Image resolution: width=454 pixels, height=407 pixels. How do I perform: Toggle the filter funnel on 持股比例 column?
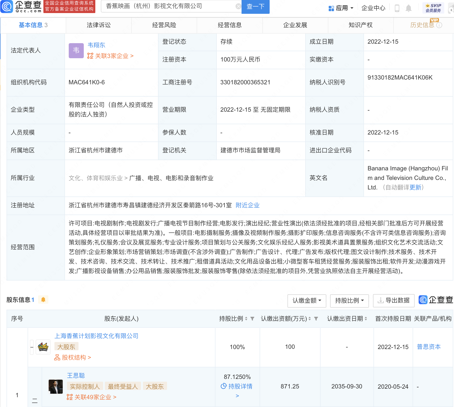coord(253,319)
